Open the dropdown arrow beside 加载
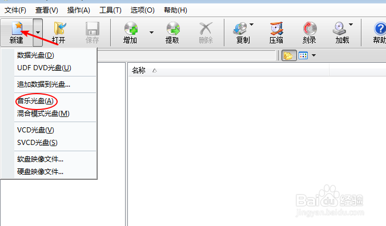Image resolution: width=386 pixels, height=226 pixels. click(351, 25)
